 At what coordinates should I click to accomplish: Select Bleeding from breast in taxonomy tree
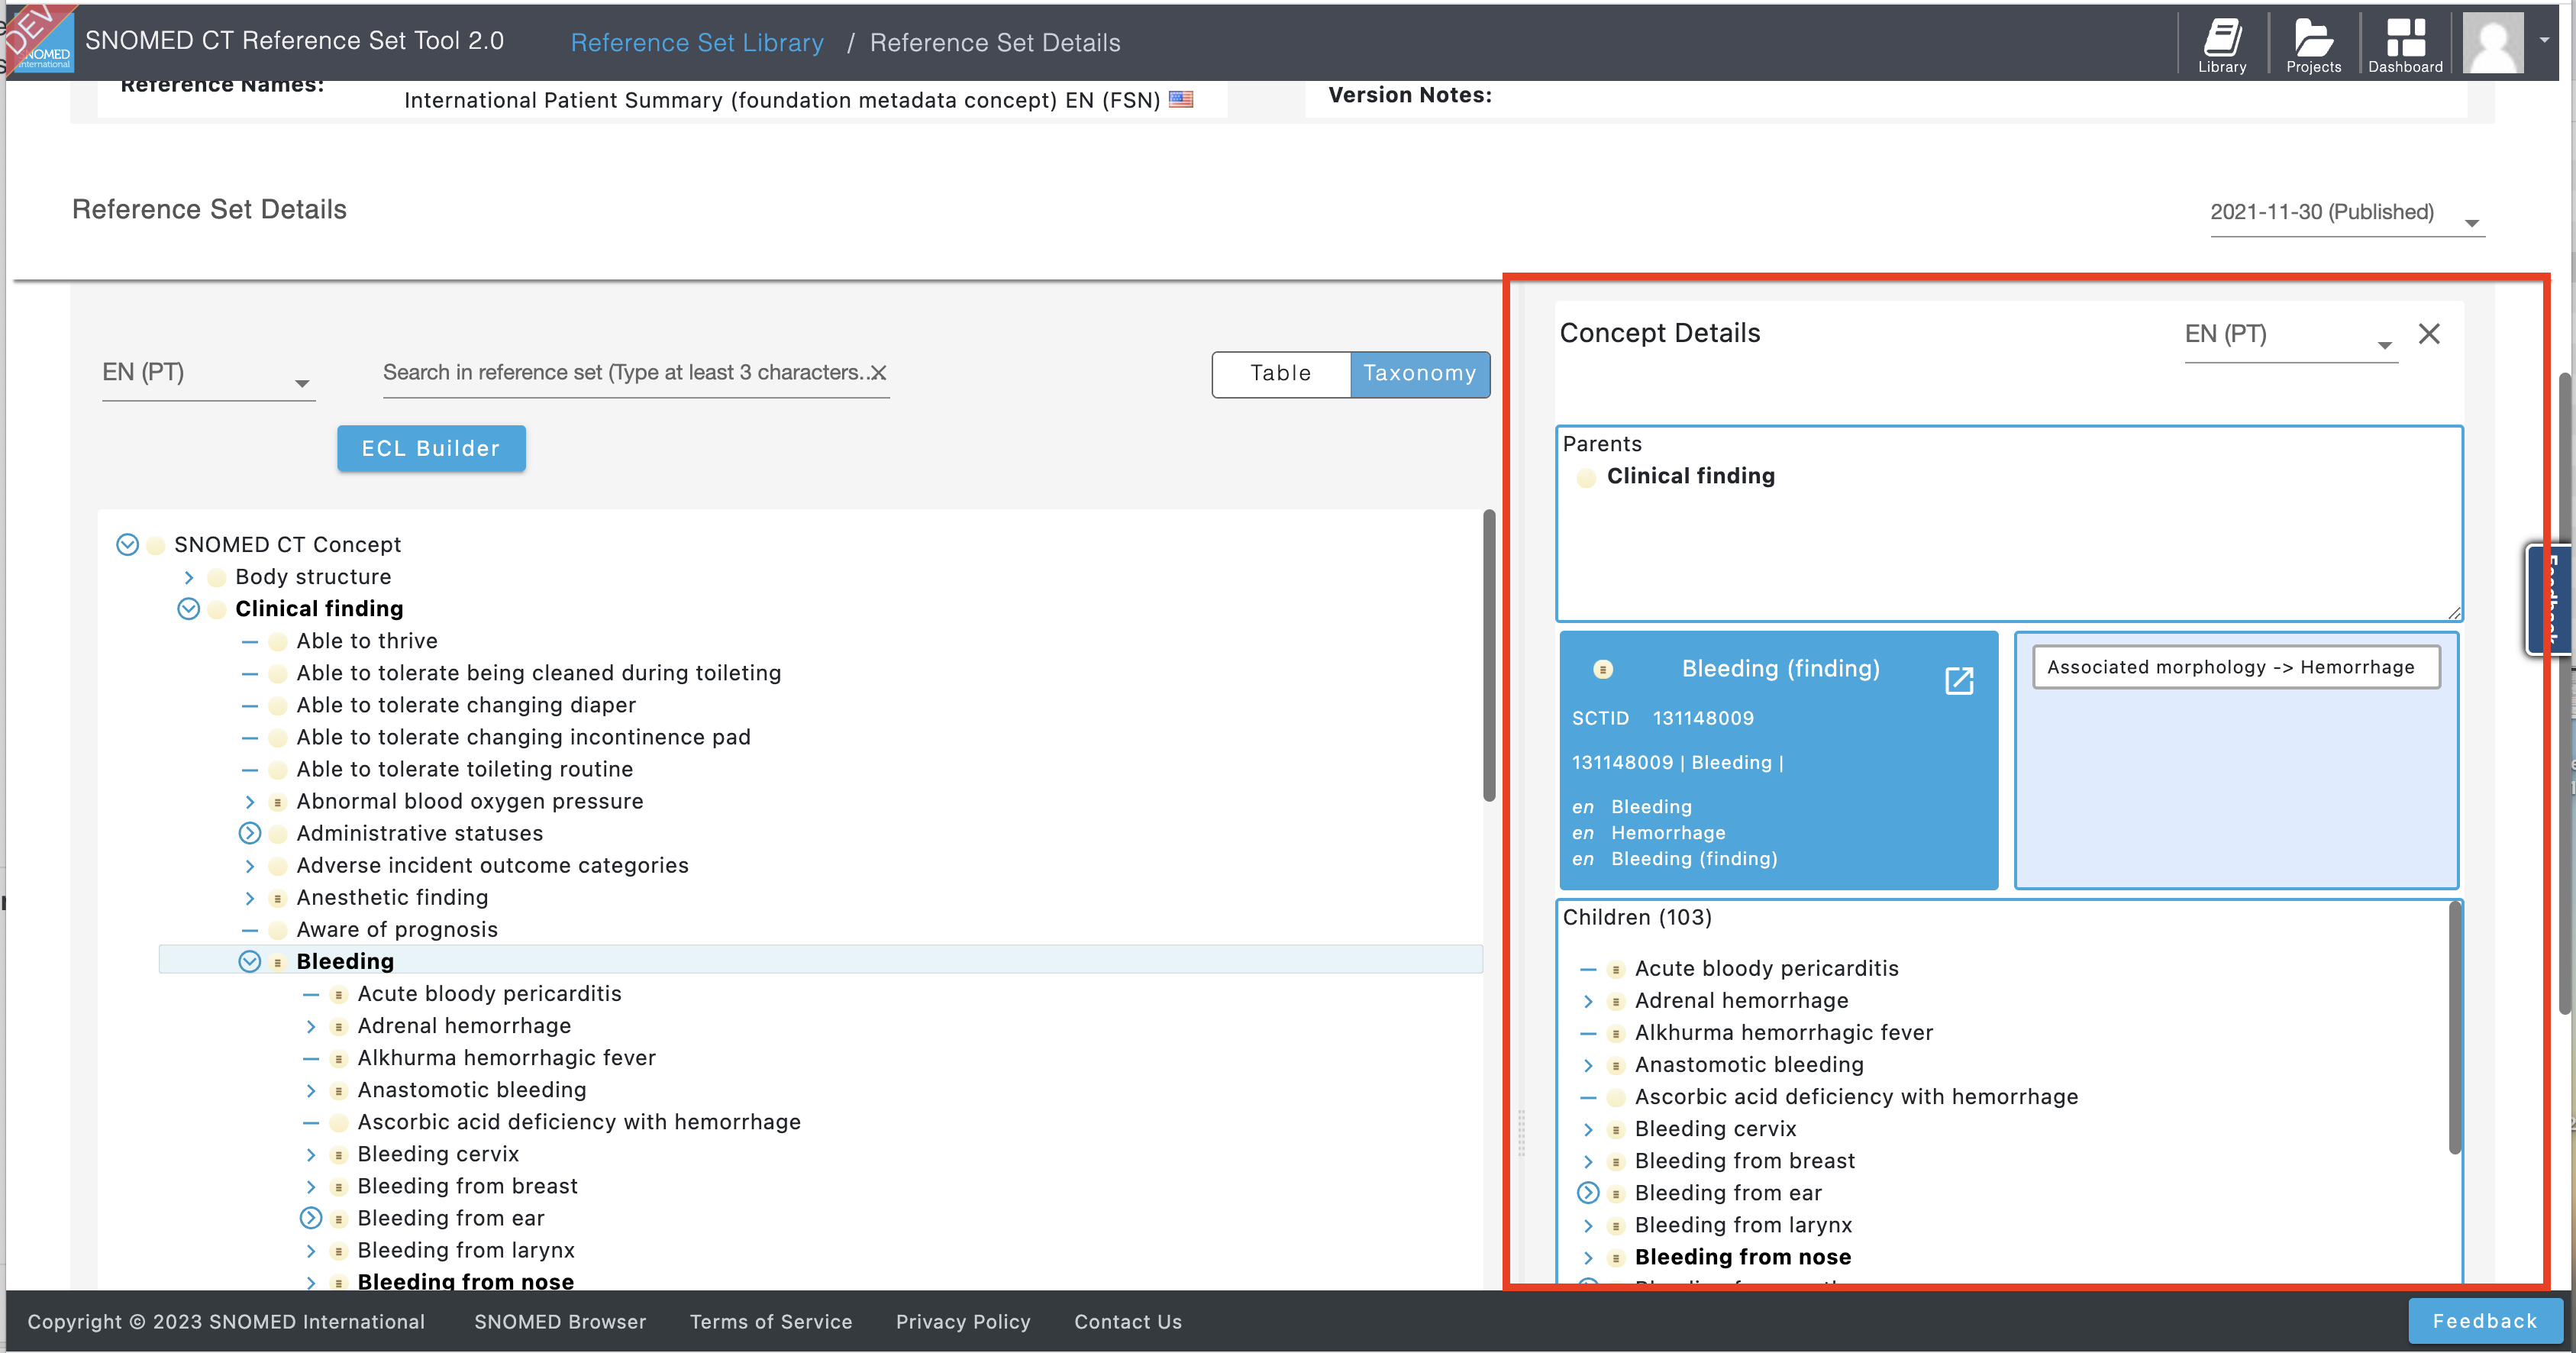(468, 1186)
